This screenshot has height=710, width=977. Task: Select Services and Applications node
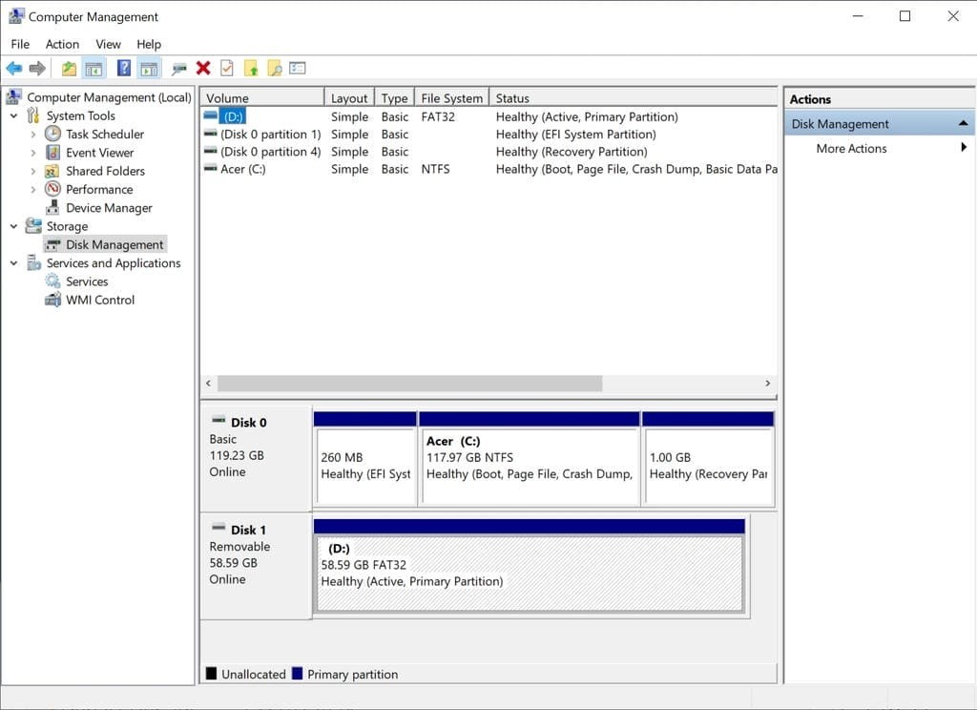point(114,263)
